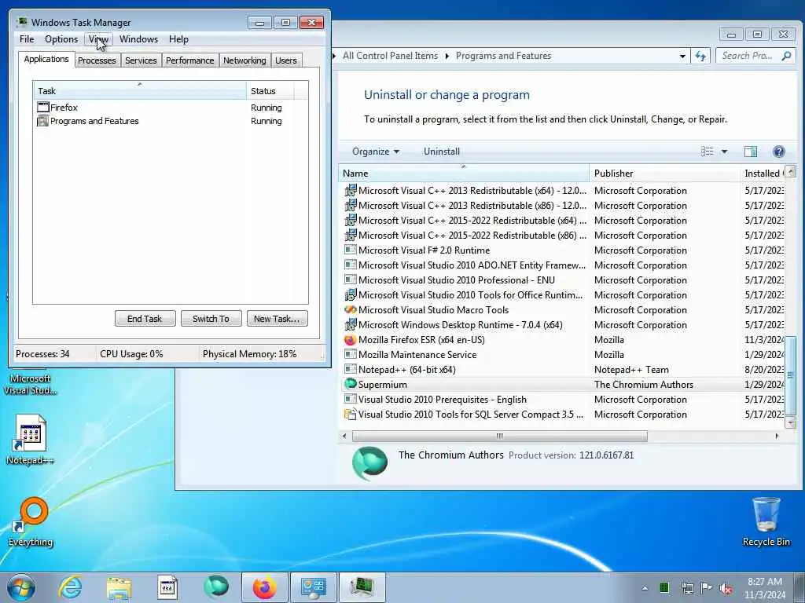Screen dimensions: 805x603
Task: Open Task Manager Windows menu
Action: pyautogui.click(x=138, y=39)
